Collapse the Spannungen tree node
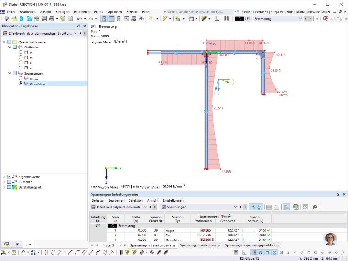348x261 pixels. point(10,73)
